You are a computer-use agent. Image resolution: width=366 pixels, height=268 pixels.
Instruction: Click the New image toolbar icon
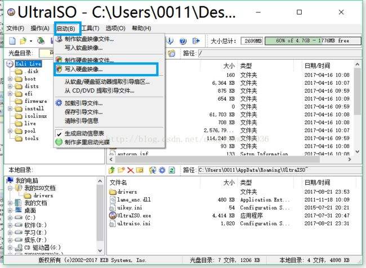[x=12, y=41]
